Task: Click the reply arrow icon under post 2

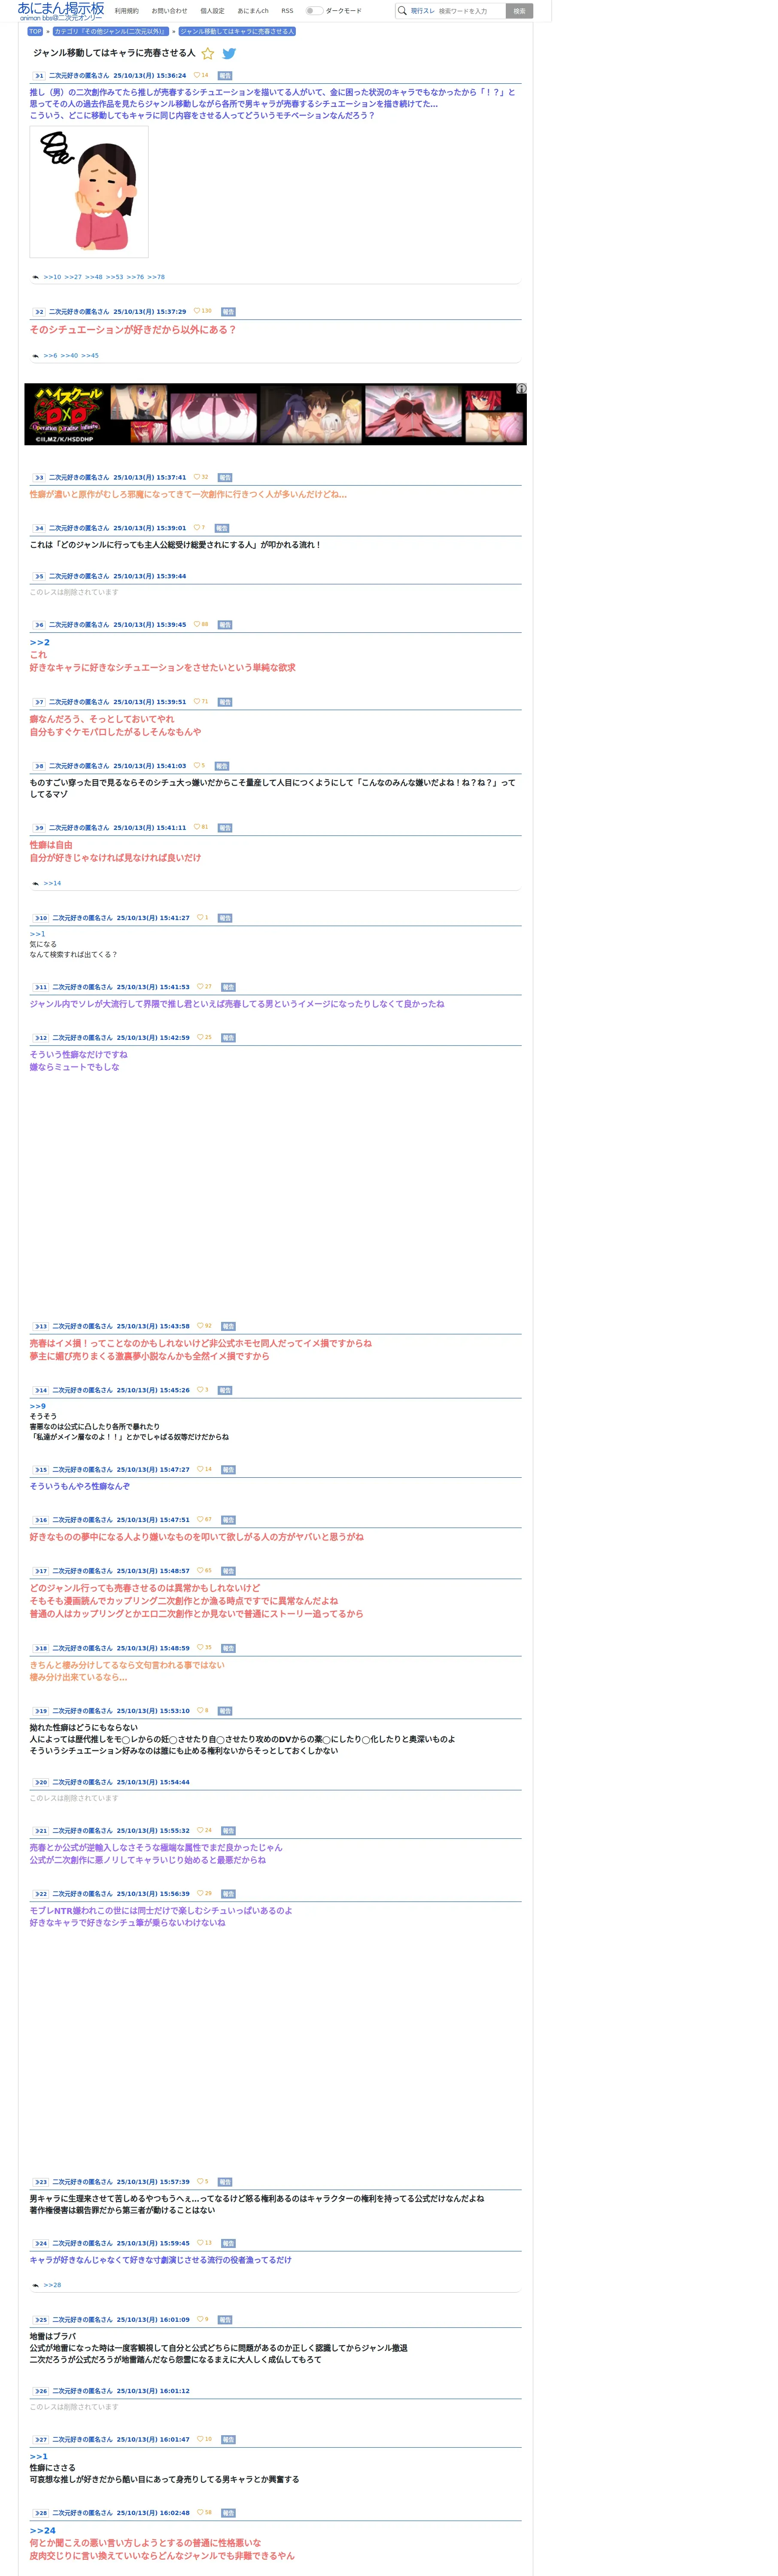Action: (x=35, y=355)
